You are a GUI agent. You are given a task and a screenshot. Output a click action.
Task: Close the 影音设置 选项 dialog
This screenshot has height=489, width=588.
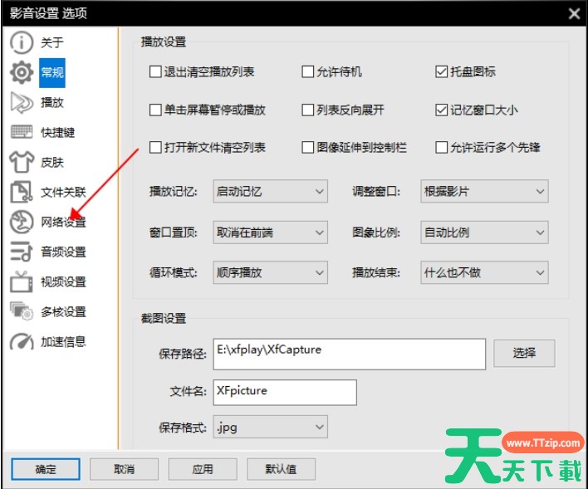(x=574, y=14)
